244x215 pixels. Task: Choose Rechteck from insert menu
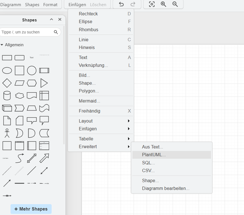101,14
